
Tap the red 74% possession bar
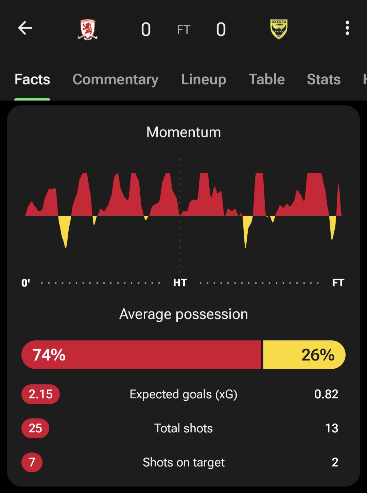point(141,355)
